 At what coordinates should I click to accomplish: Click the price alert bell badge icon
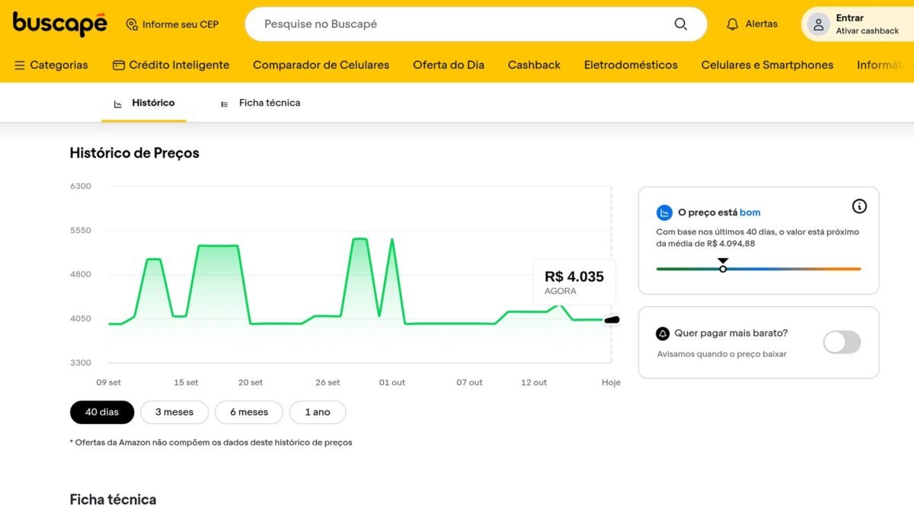pyautogui.click(x=663, y=334)
